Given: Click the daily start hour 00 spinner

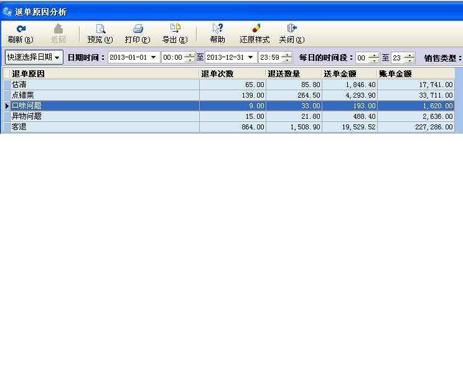Looking at the screenshot, I should coord(373,58).
